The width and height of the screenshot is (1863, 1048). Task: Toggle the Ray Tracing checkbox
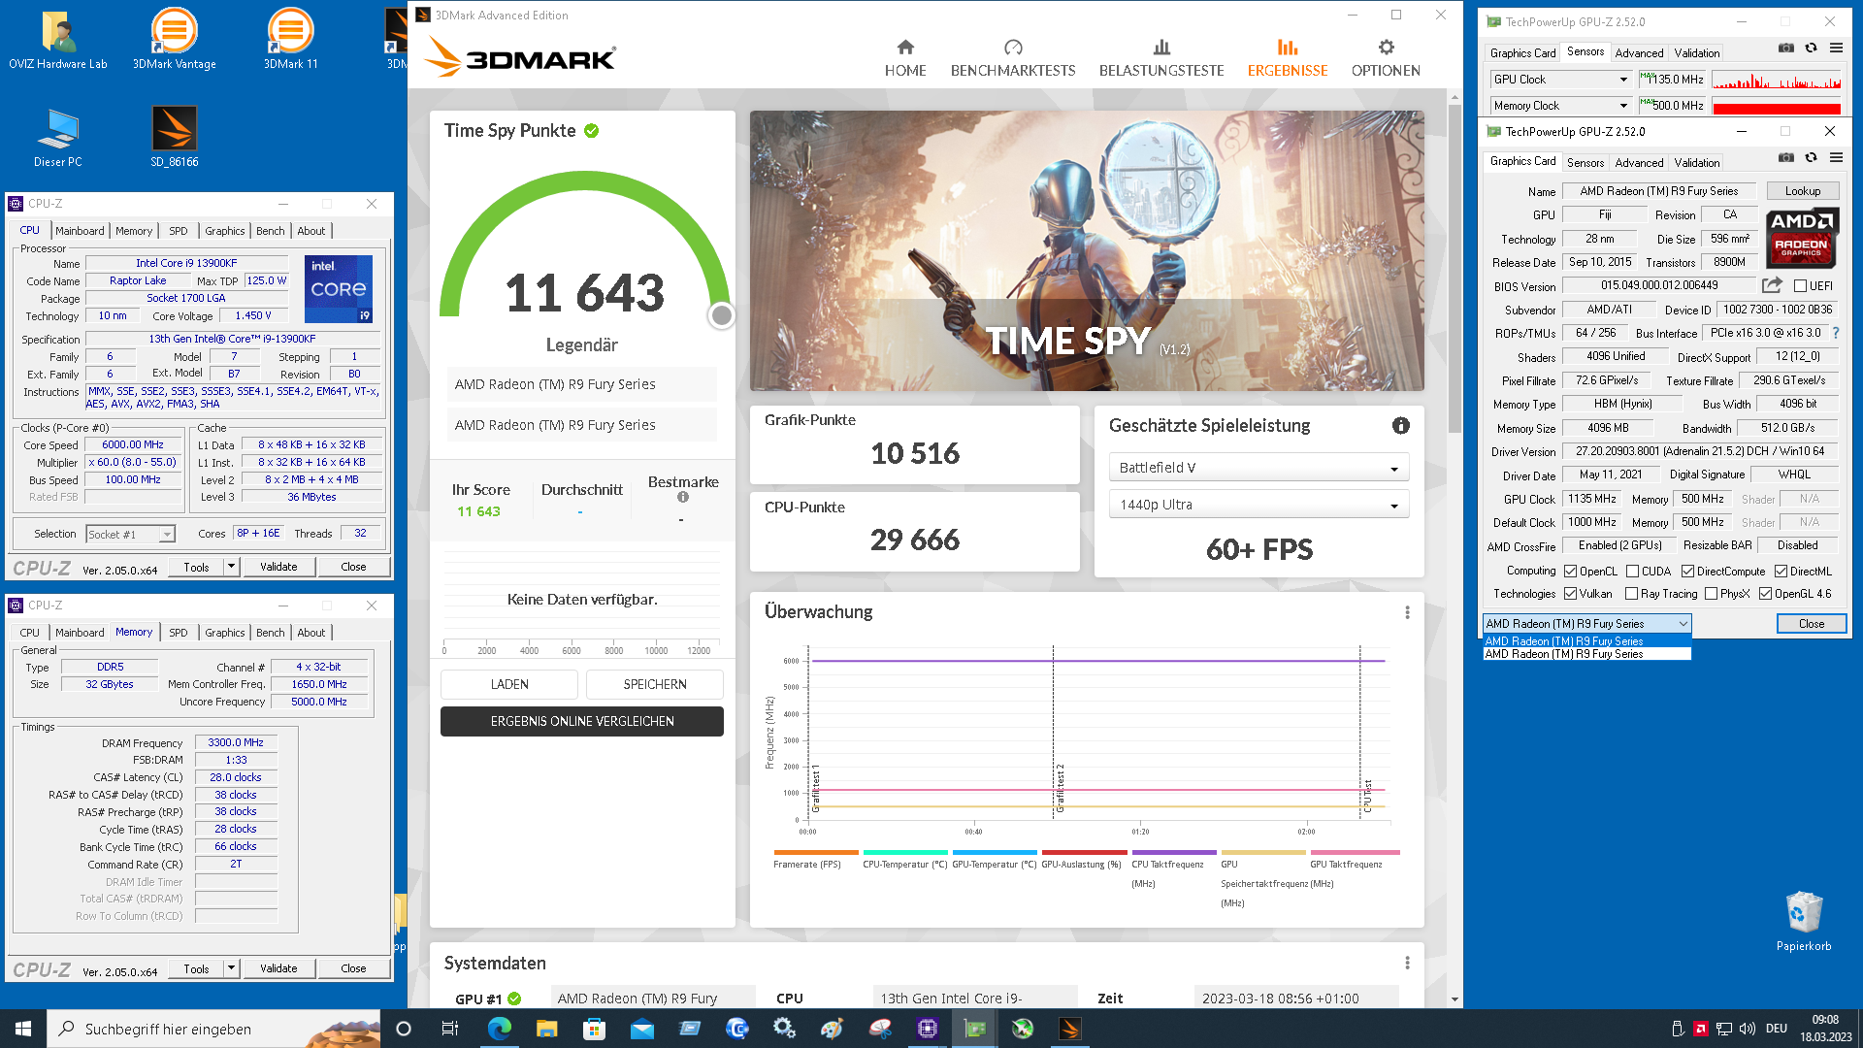1631,594
